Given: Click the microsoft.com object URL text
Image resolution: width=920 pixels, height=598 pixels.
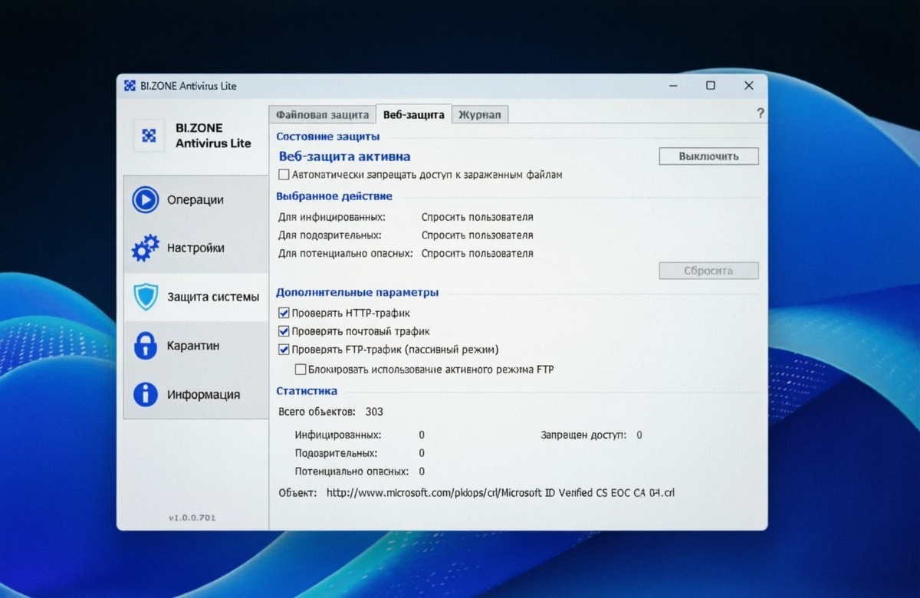Looking at the screenshot, I should click(x=501, y=493).
